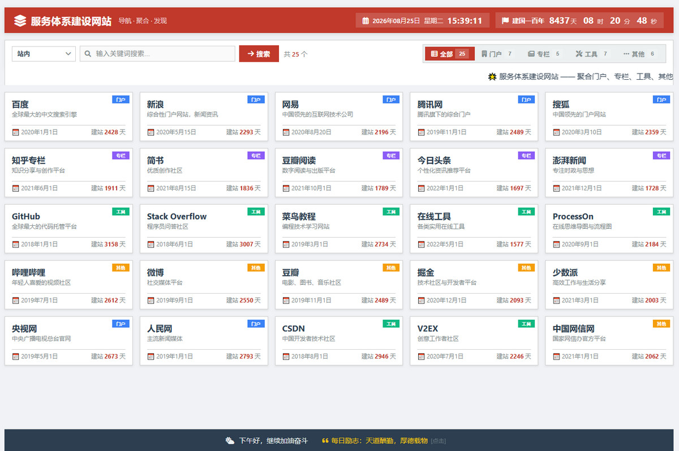Viewport: 679px width, 451px height.
Task: Click the purple 专栏 tag on 简书 card
Action: tap(256, 156)
